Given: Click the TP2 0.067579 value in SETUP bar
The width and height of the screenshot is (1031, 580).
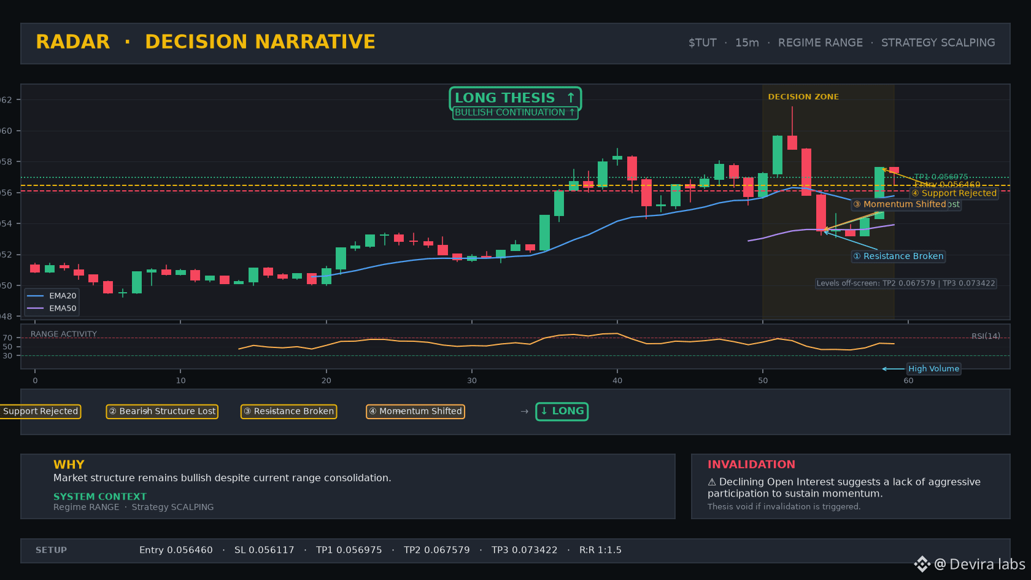Looking at the screenshot, I should [x=437, y=550].
